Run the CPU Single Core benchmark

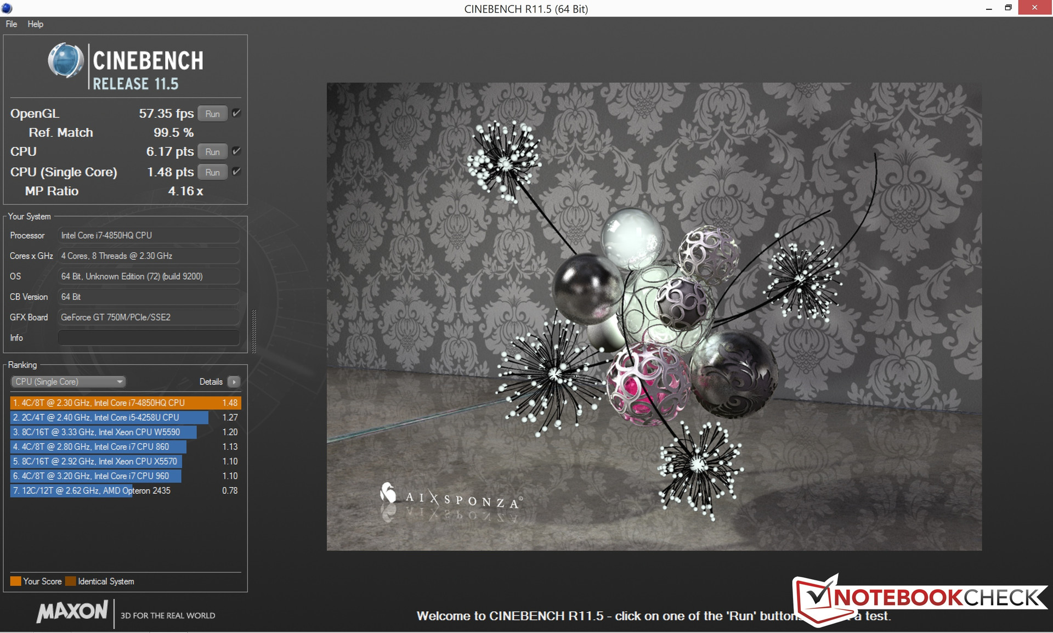click(x=212, y=172)
